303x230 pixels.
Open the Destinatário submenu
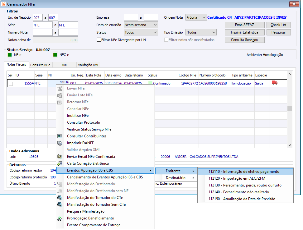tap(176, 178)
